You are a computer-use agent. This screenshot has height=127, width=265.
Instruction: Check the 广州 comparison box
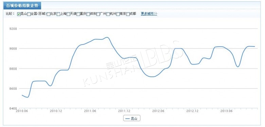pyautogui.click(x=98, y=14)
